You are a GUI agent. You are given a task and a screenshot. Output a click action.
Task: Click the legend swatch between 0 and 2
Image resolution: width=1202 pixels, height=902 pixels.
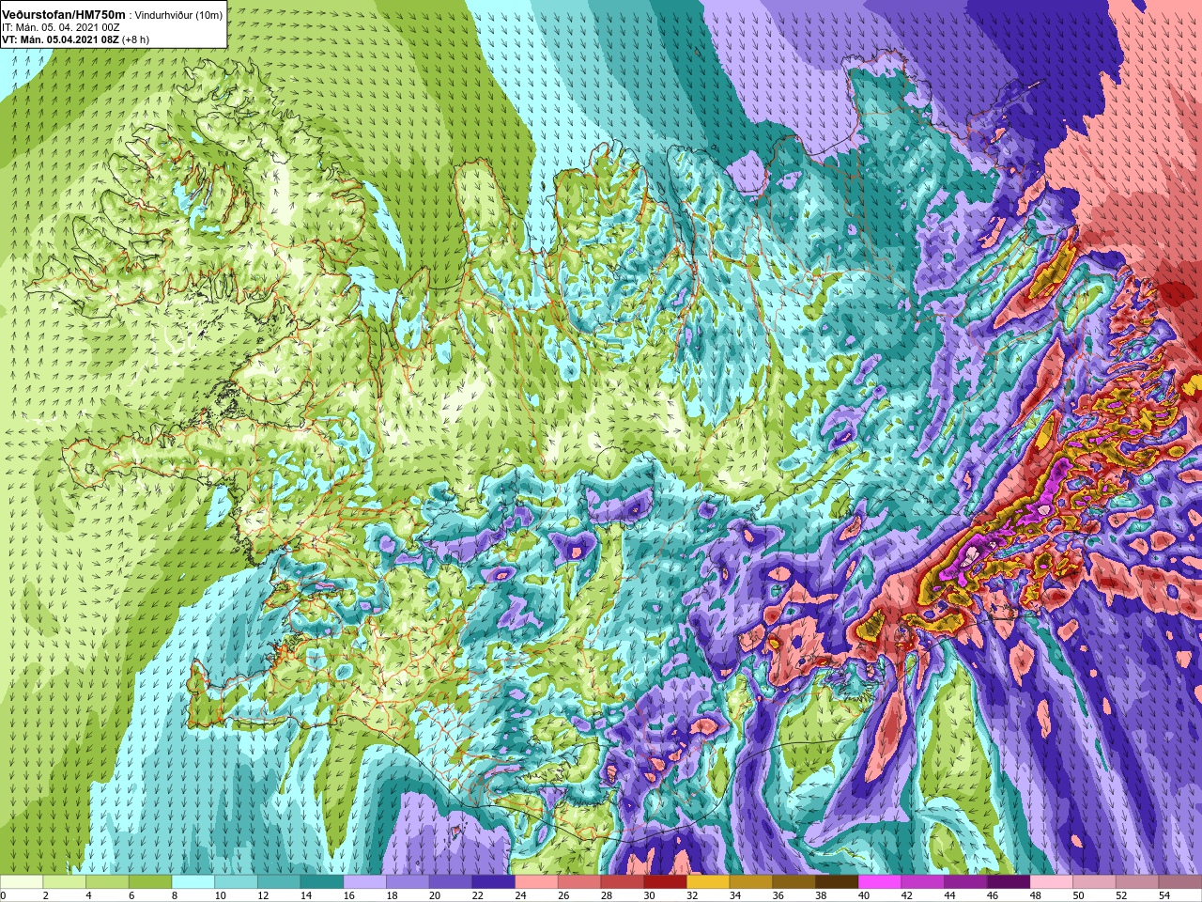click(22, 882)
